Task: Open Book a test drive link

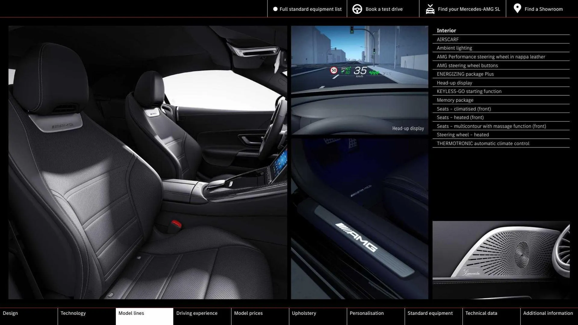Action: click(x=384, y=9)
